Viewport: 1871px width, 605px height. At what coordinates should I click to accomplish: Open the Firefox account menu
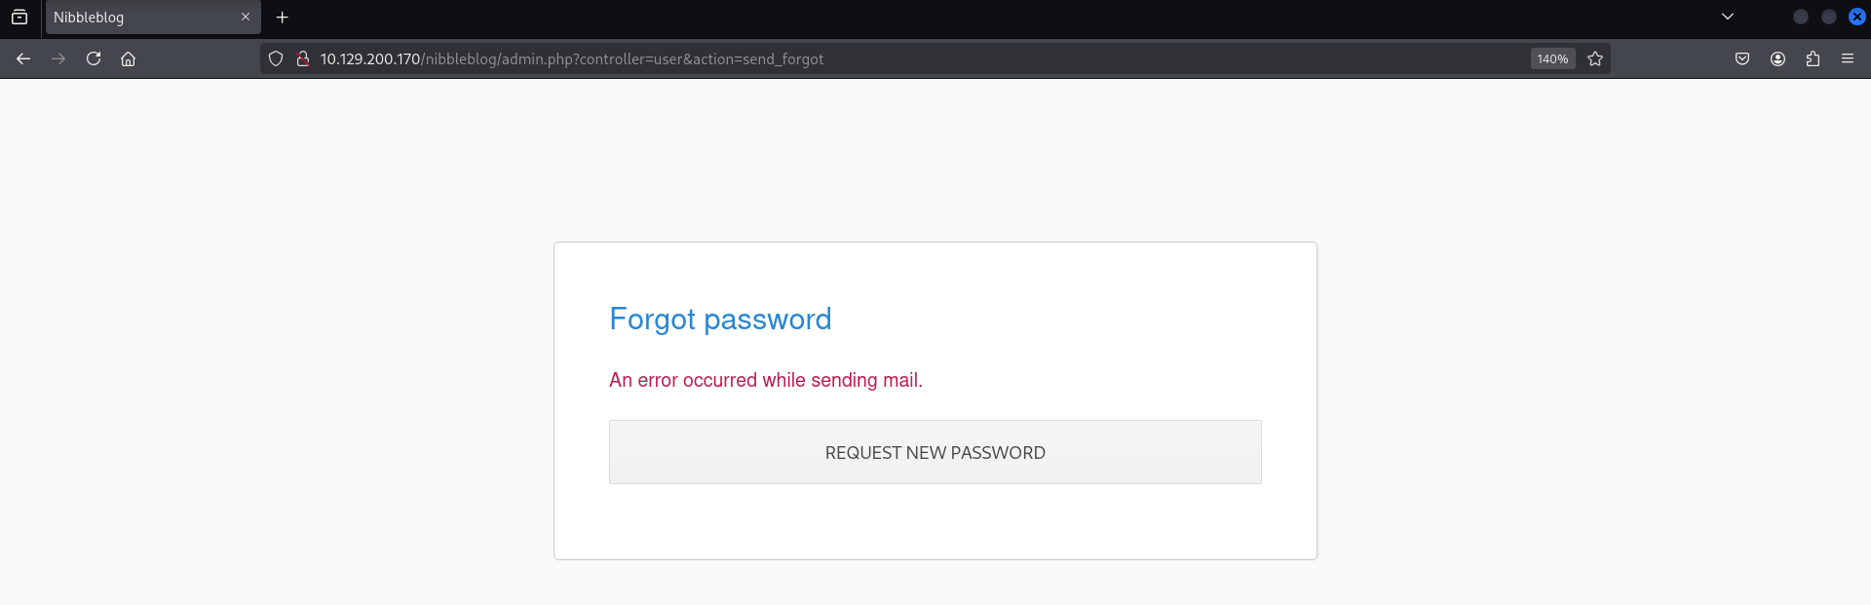[x=1777, y=58]
